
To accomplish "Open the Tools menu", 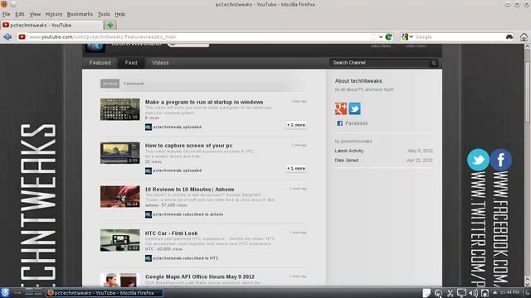I will 104,14.
